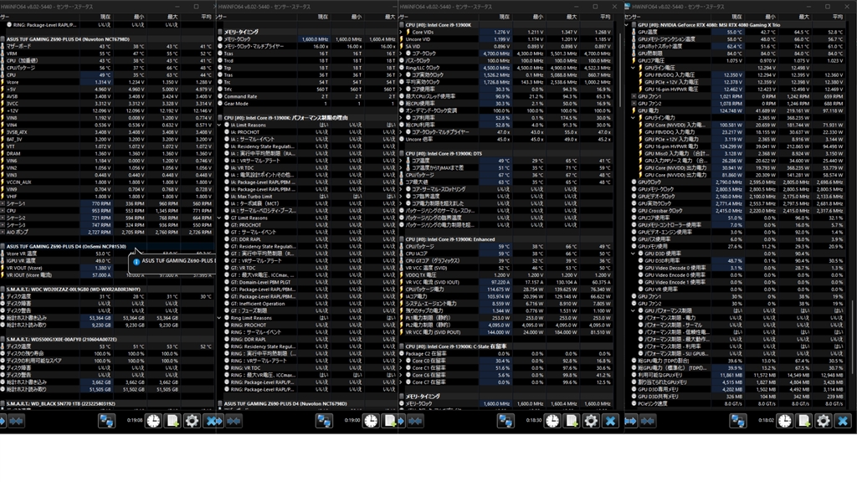
Task: Open settings gear beside timer 0:18:02
Action: click(824, 421)
